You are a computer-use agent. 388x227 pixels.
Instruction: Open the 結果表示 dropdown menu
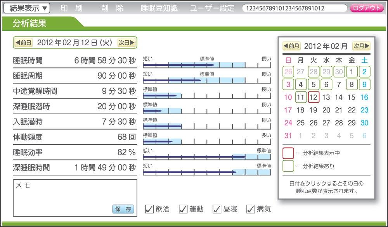(26, 8)
